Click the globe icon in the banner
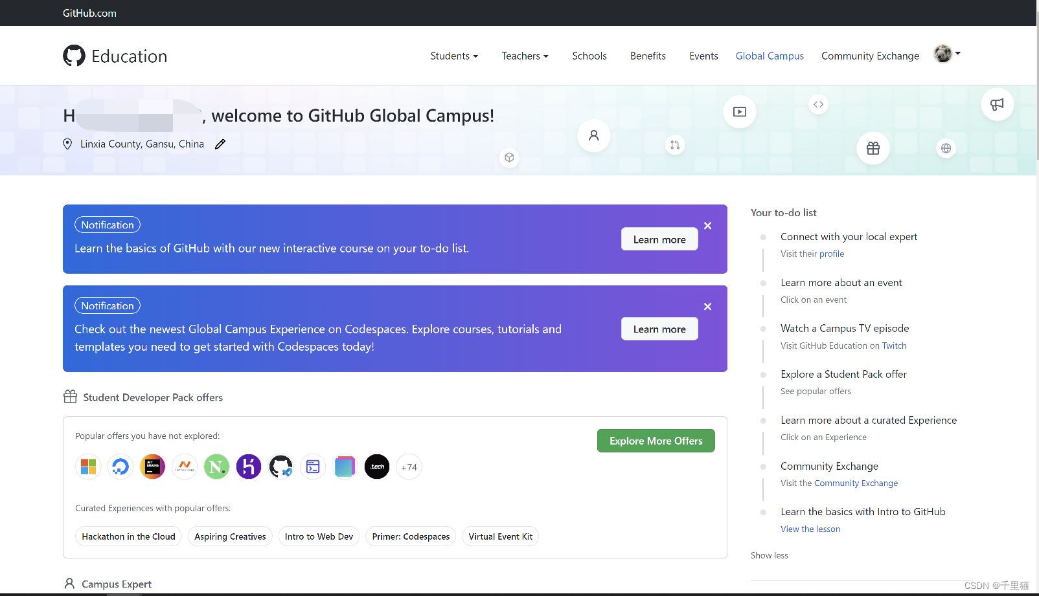Viewport: 1039px width, 596px height. tap(946, 148)
